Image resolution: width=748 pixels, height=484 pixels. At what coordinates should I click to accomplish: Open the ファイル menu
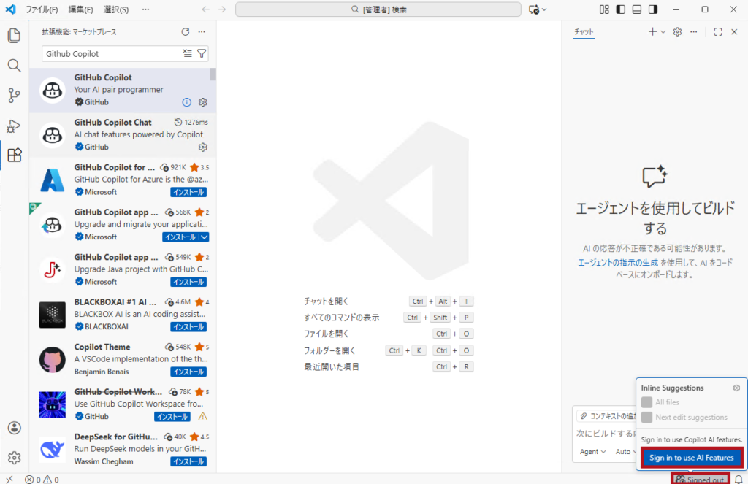pyautogui.click(x=40, y=9)
